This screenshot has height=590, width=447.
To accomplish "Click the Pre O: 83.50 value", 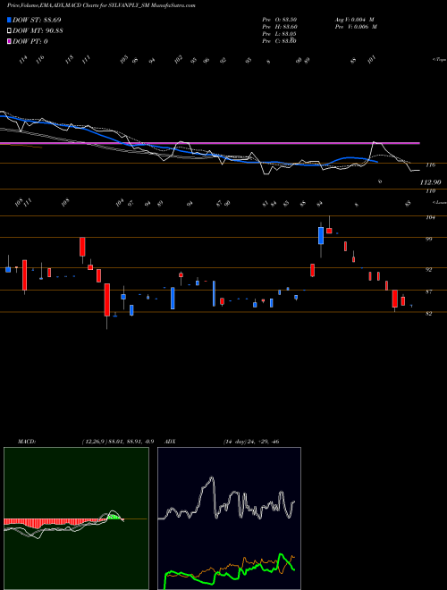I will coord(281,20).
